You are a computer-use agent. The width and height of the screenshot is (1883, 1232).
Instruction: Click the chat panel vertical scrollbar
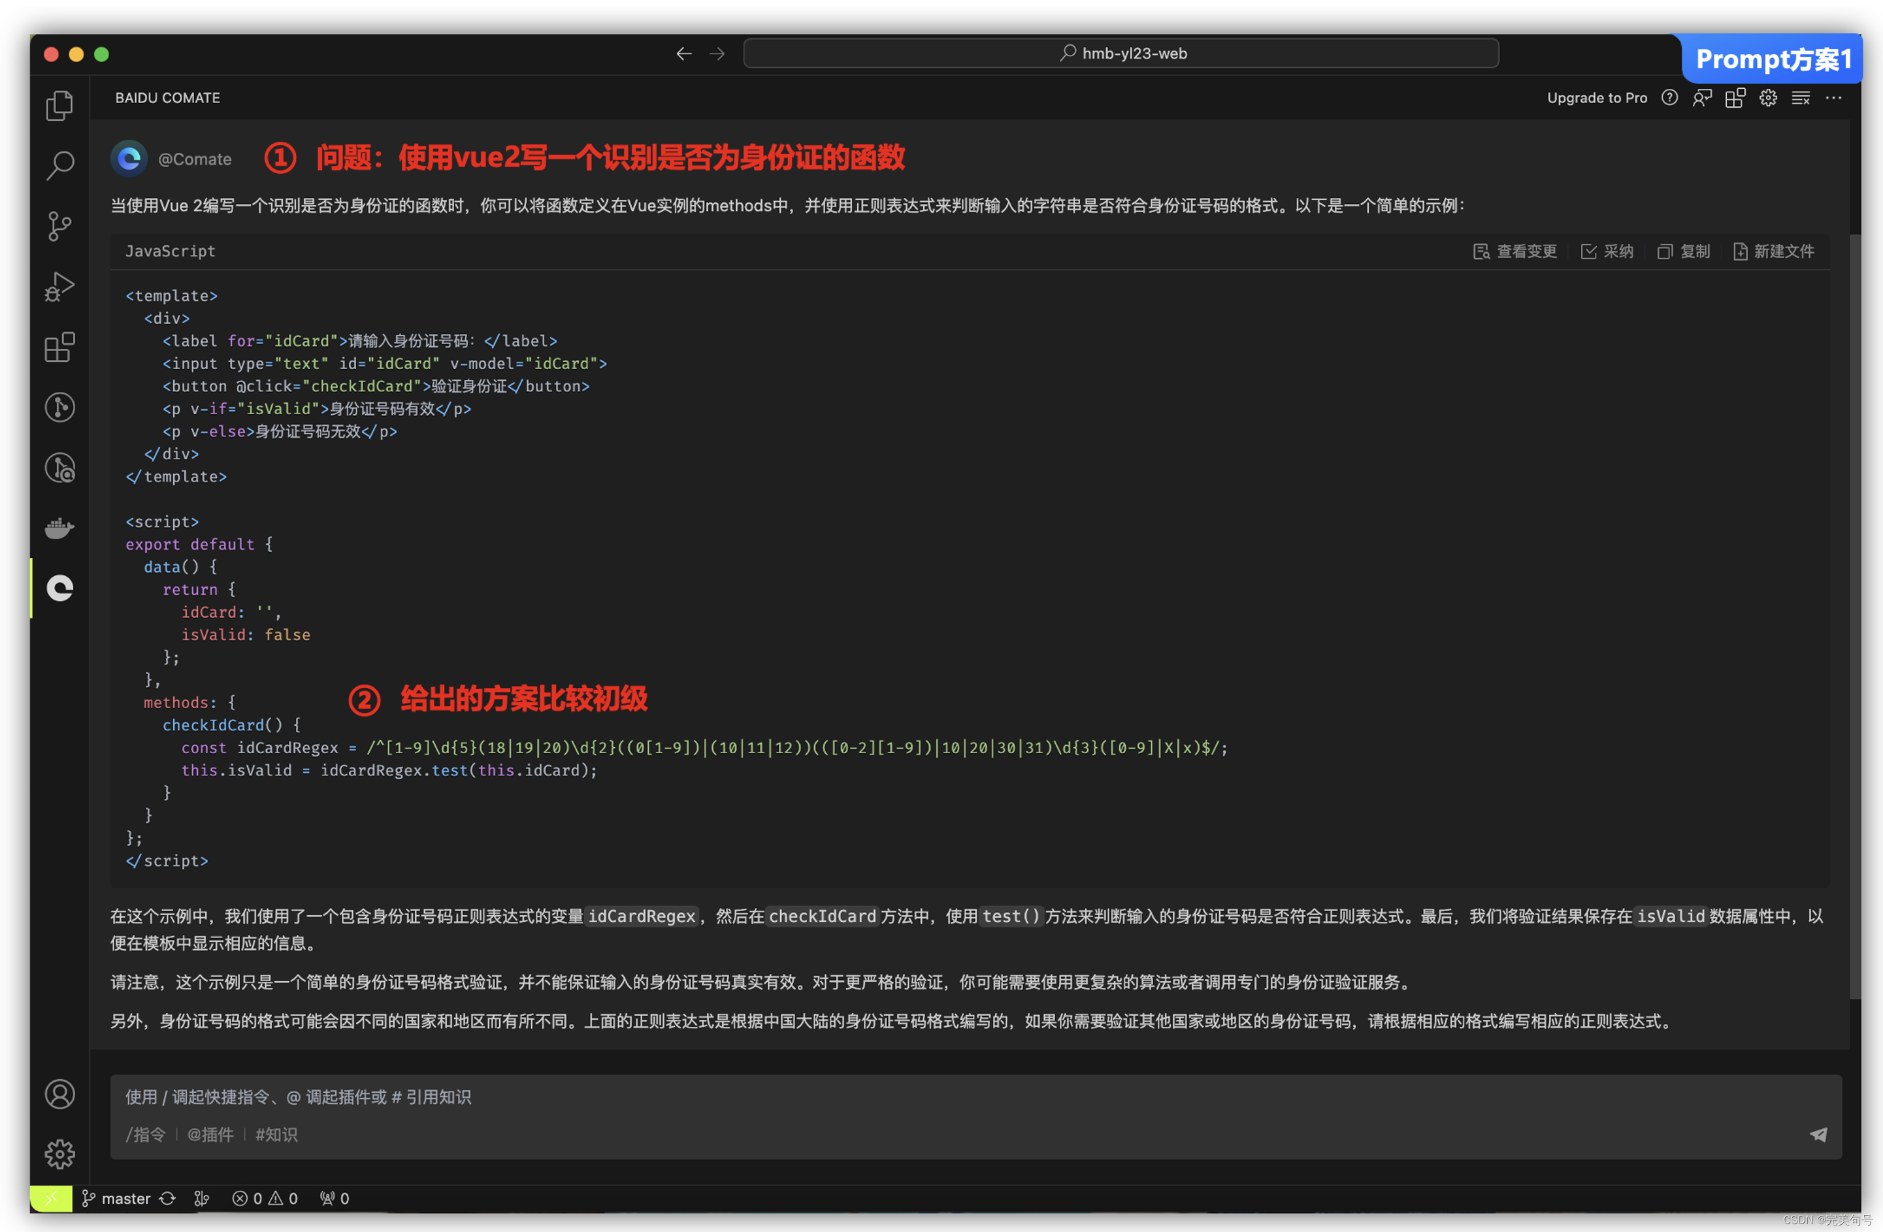[x=1854, y=617]
